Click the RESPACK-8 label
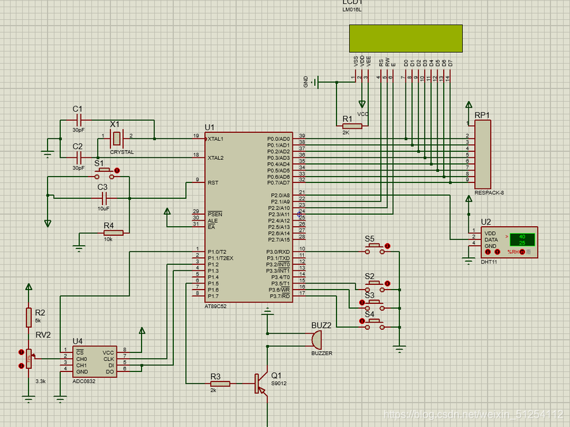570x427 pixels. pyautogui.click(x=489, y=192)
